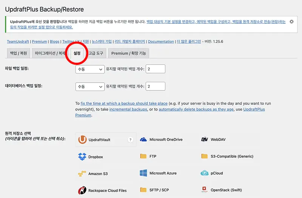Click the FTP label text
302x198 pixels.
(x=153, y=156)
